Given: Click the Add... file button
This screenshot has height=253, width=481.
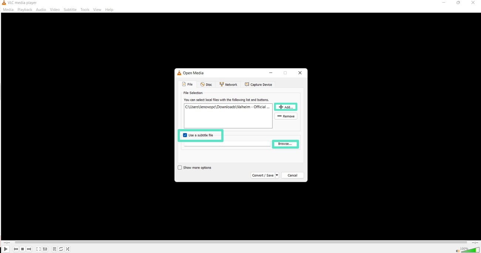Looking at the screenshot, I should (286, 107).
